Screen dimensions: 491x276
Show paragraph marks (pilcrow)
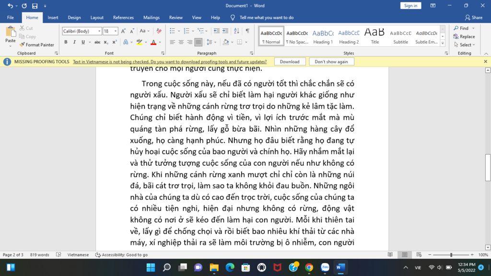tap(247, 31)
